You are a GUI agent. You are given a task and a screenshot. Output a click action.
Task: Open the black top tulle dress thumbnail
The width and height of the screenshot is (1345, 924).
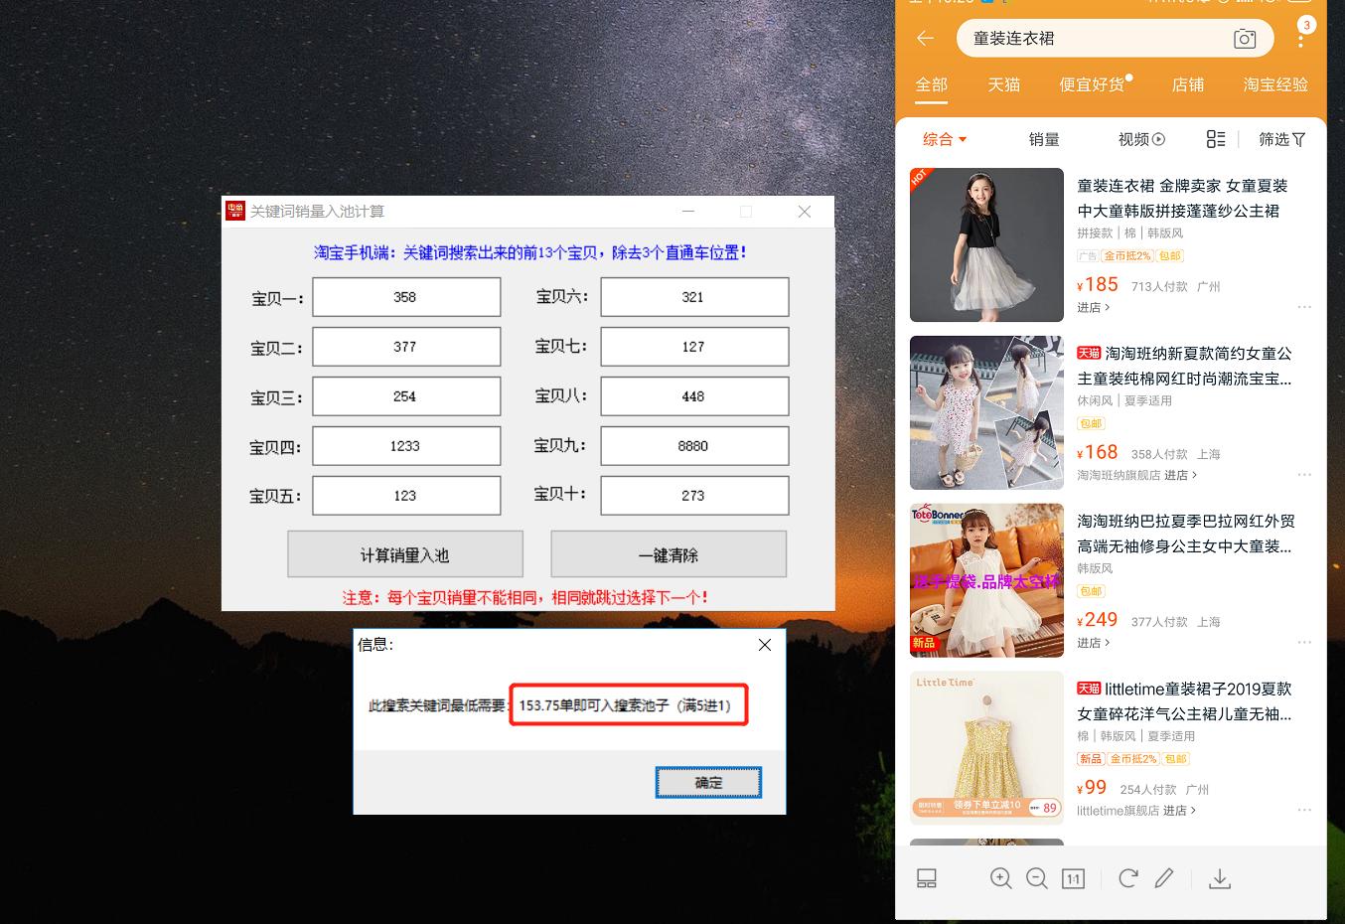pos(986,244)
